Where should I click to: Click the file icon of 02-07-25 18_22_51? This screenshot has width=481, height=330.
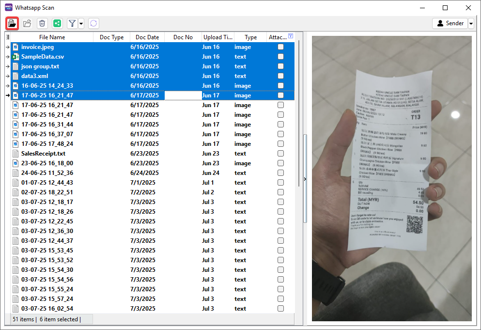pyautogui.click(x=16, y=192)
